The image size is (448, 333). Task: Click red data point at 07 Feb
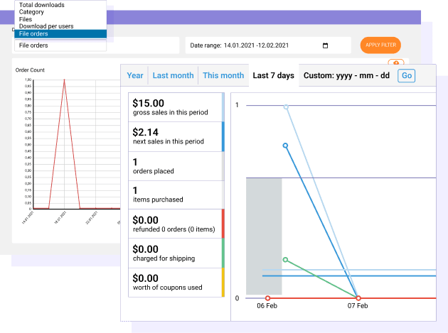[x=358, y=298]
